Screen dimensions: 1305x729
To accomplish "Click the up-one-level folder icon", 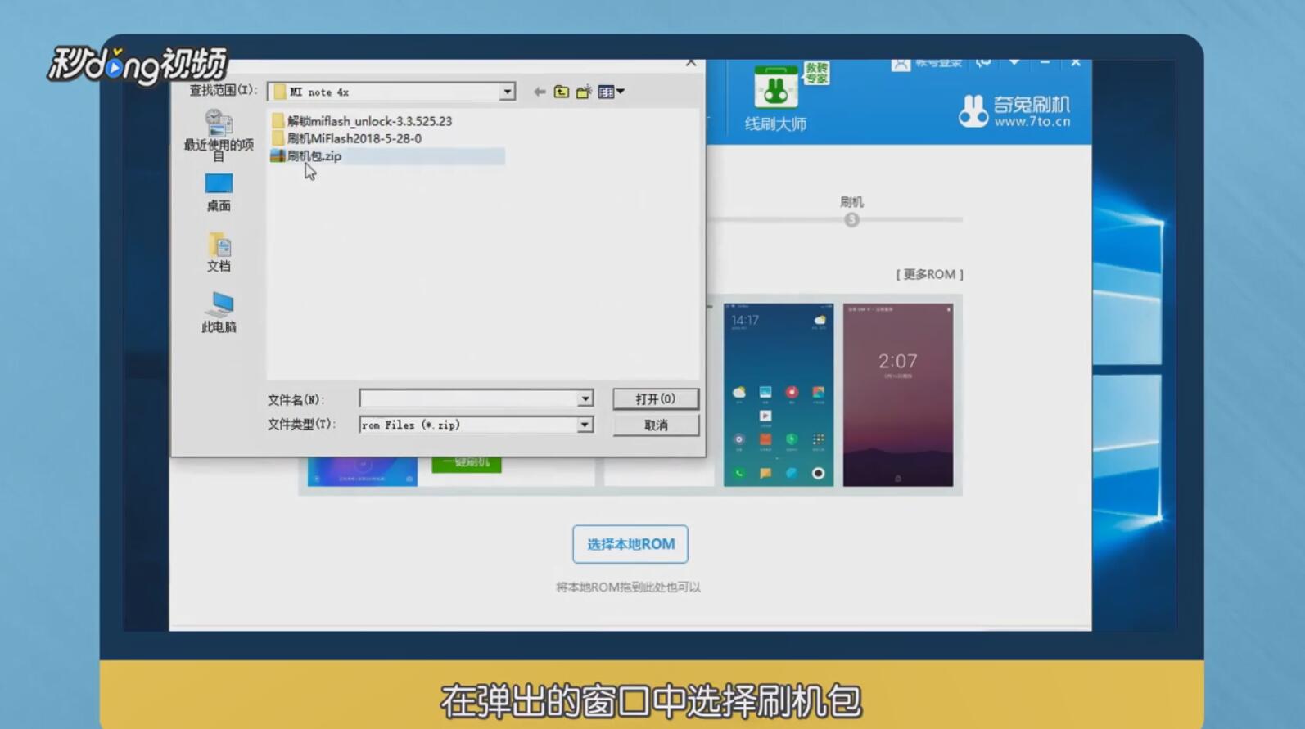I will [561, 92].
